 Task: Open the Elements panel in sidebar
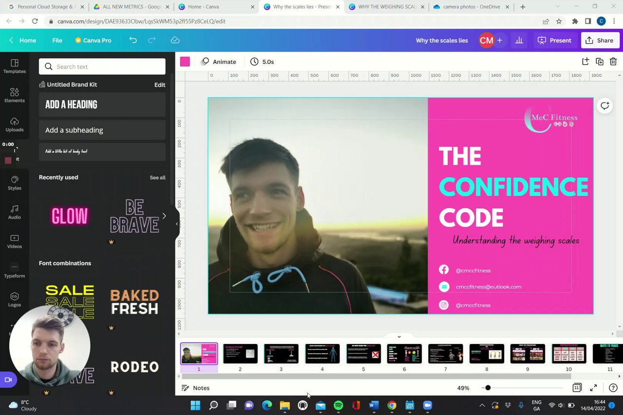(15, 95)
